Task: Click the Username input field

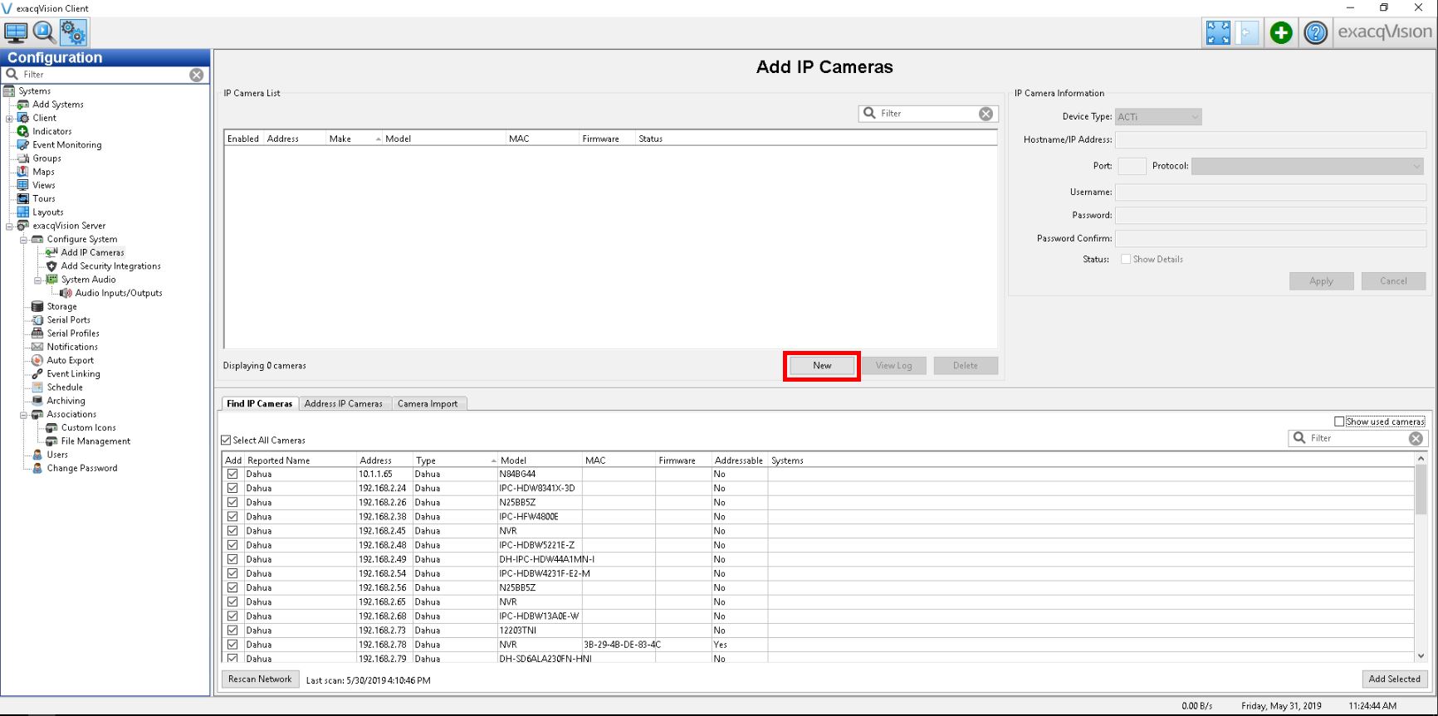Action: pyautogui.click(x=1270, y=192)
